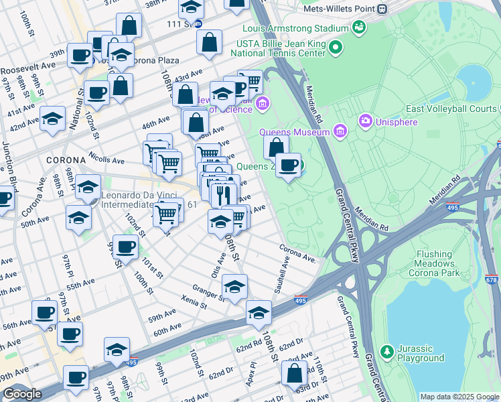Select the Jurassic Playground tree pin
This screenshot has width=501, height=402.
click(x=387, y=352)
